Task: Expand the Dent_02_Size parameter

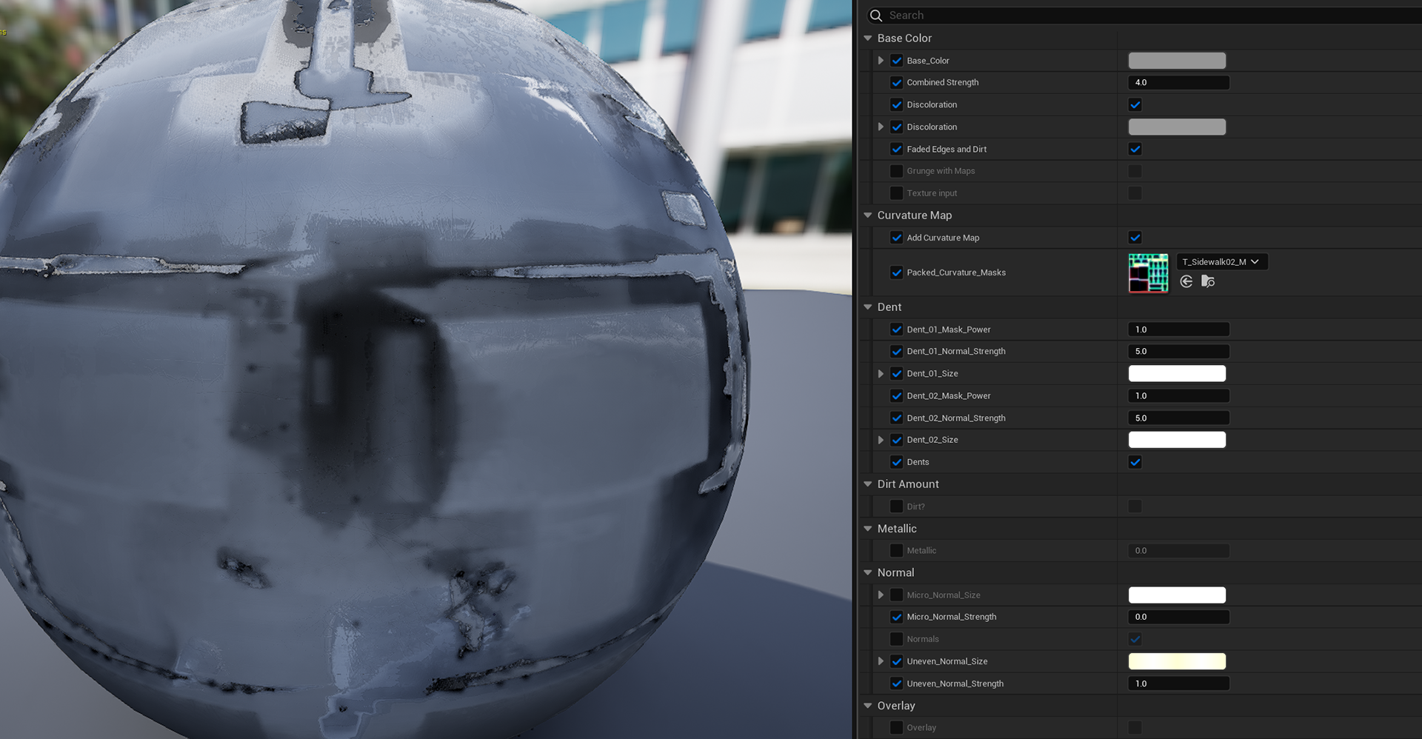Action: coord(881,440)
